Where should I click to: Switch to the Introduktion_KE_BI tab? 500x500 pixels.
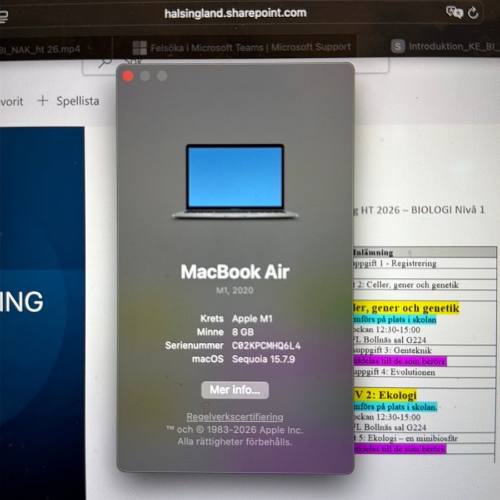[x=444, y=47]
